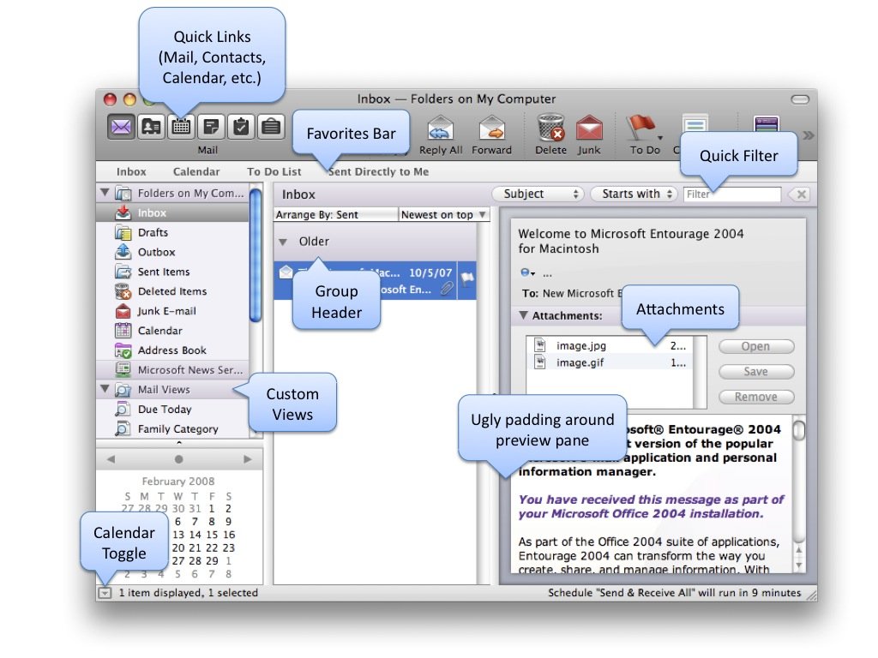Open the Starts with dropdown
This screenshot has width=878, height=658.
click(x=634, y=194)
